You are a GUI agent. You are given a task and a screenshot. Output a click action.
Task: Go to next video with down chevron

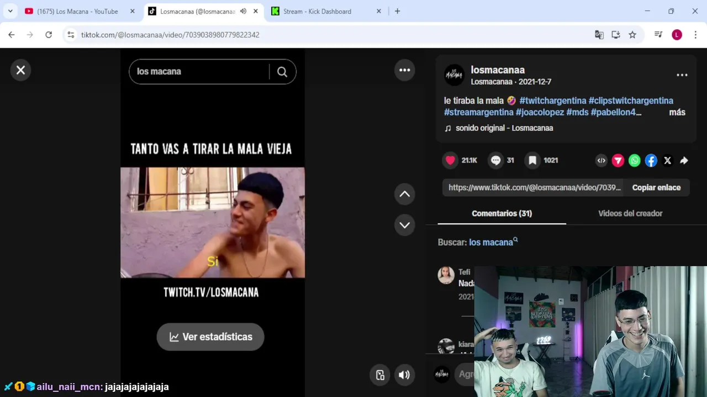(x=405, y=225)
